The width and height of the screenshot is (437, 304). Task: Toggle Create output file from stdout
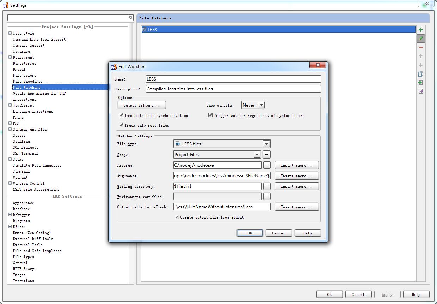pyautogui.click(x=177, y=217)
